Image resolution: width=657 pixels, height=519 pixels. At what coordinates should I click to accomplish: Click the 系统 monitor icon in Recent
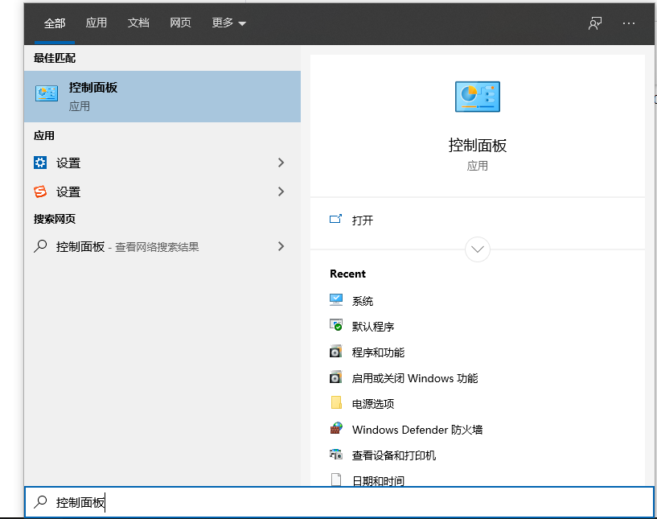336,300
